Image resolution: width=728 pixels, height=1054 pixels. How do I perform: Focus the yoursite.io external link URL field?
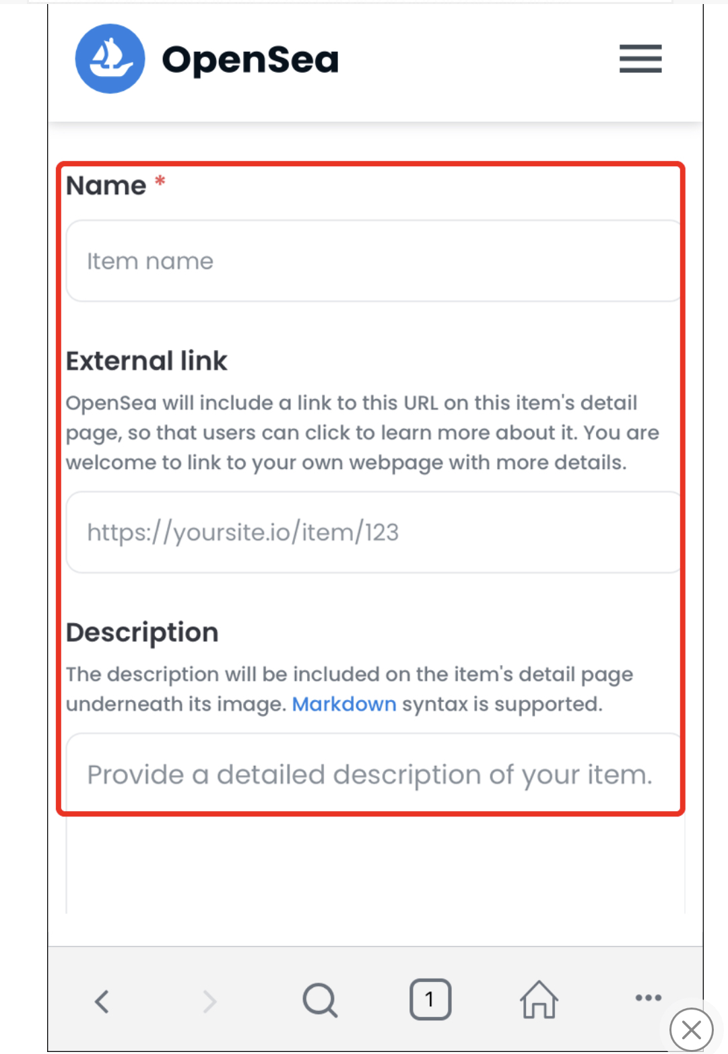coord(374,532)
